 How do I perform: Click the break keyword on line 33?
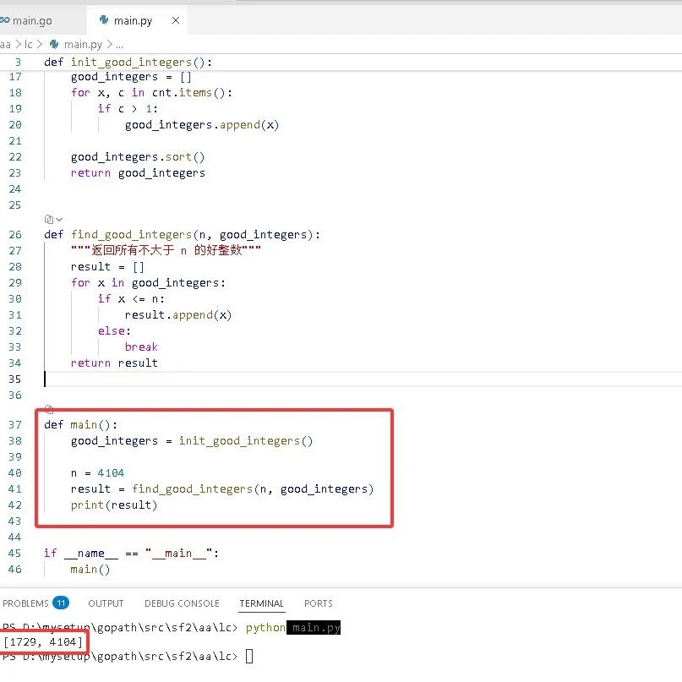click(x=141, y=347)
